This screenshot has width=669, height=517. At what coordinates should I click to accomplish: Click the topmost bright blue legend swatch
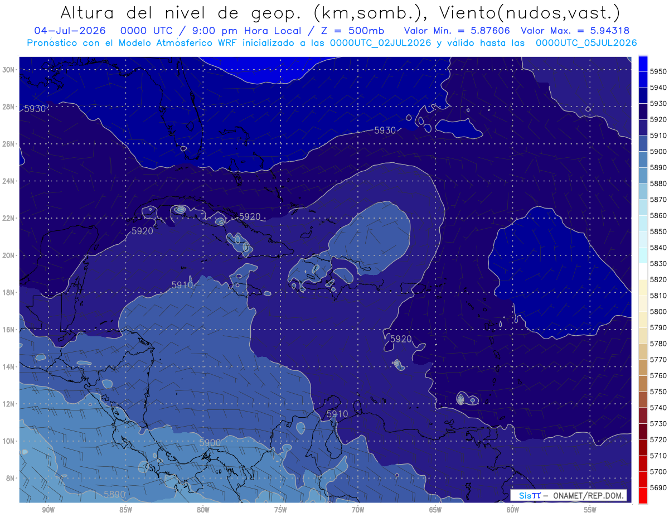point(643,64)
